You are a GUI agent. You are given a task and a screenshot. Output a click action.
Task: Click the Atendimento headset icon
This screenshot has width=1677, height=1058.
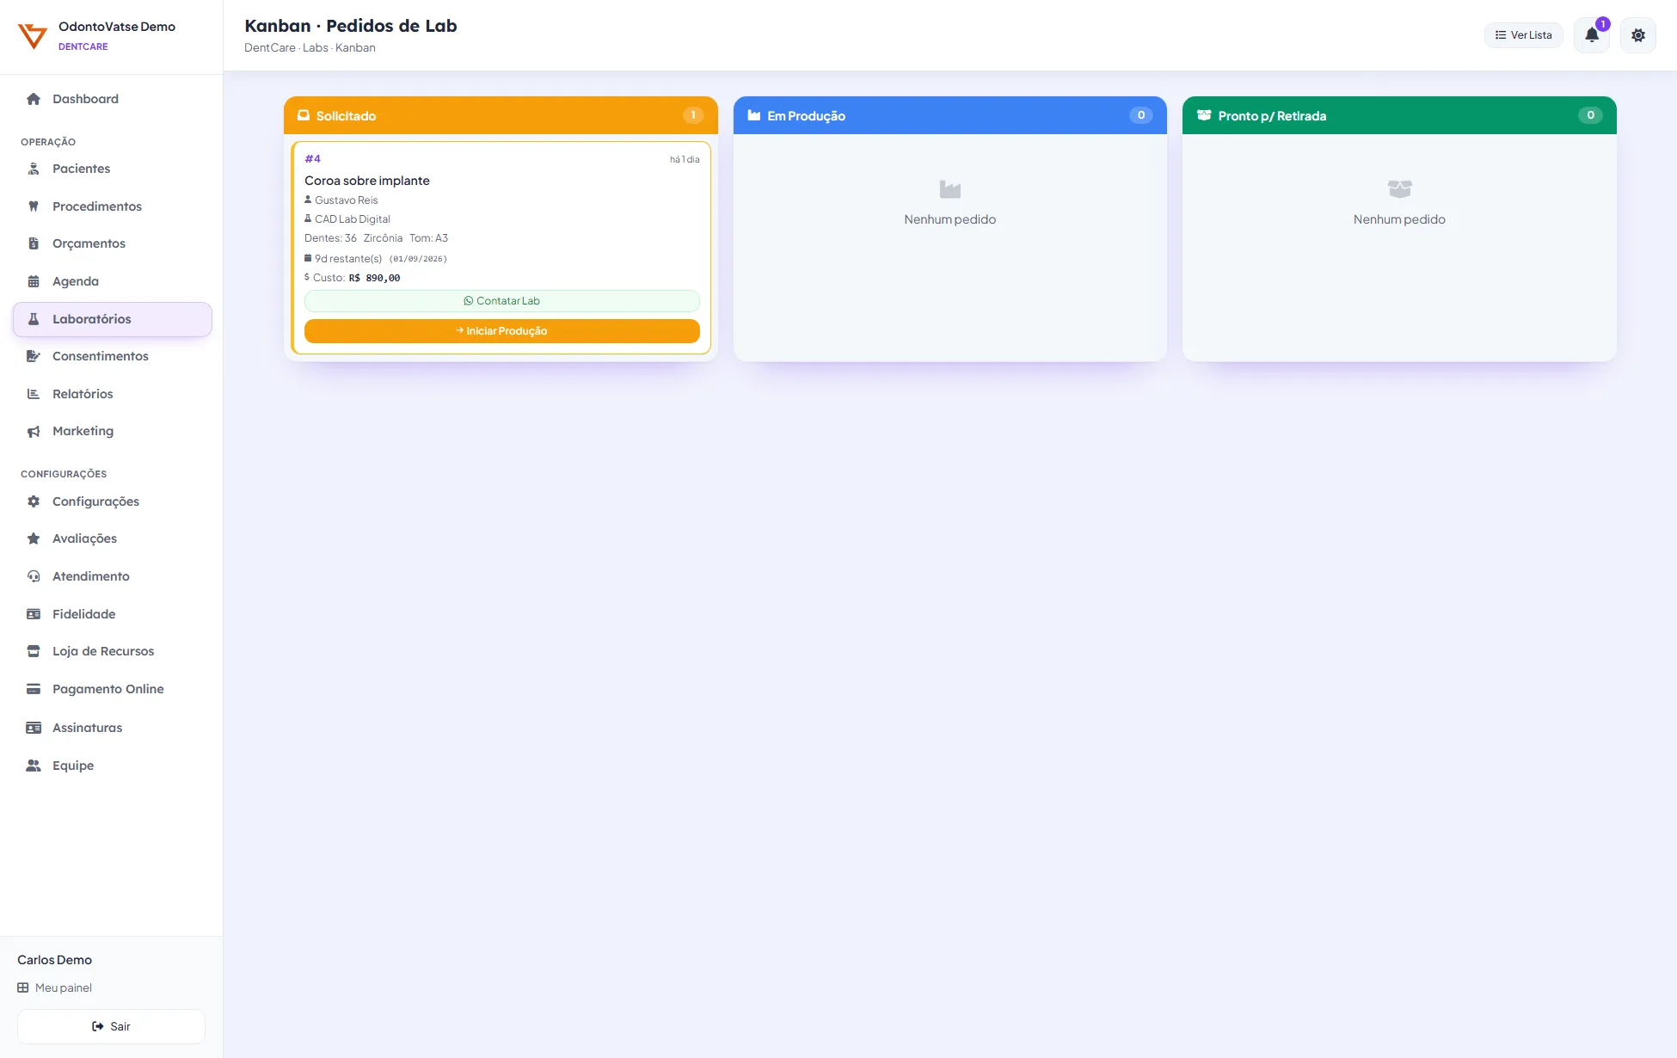(x=34, y=576)
